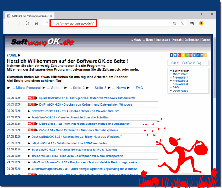
Task: Share page via Twitter icon
Action: click(x=194, y=55)
